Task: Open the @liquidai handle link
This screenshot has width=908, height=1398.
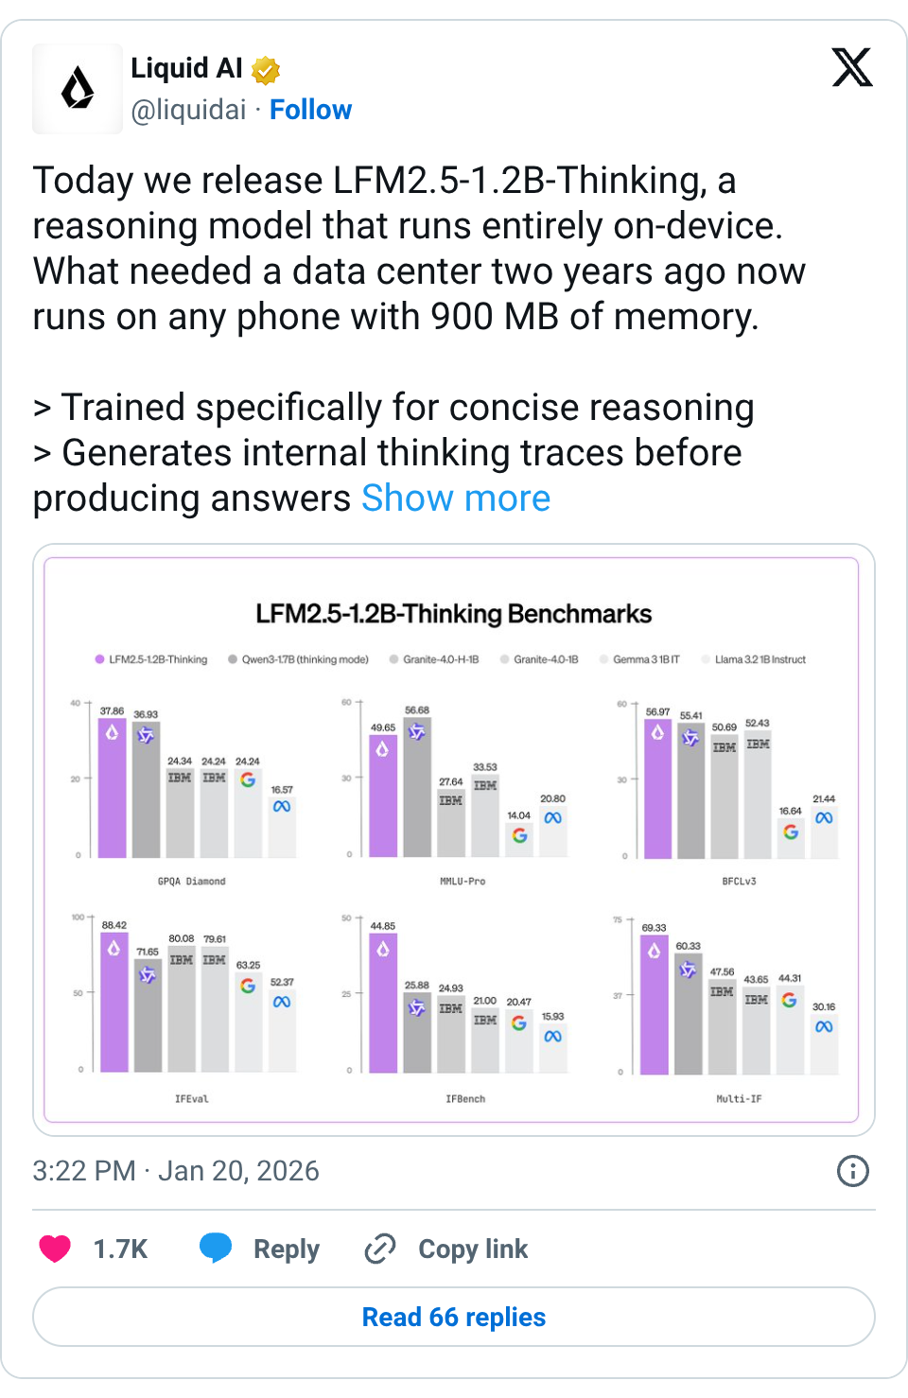Action: coord(188,110)
